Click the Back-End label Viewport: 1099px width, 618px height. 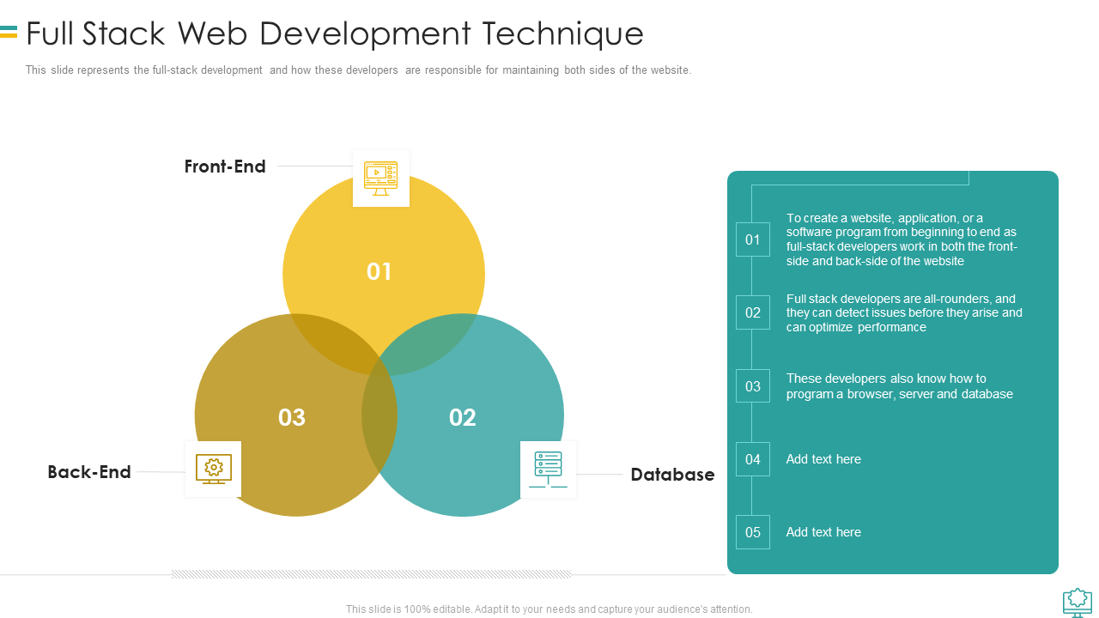click(89, 472)
